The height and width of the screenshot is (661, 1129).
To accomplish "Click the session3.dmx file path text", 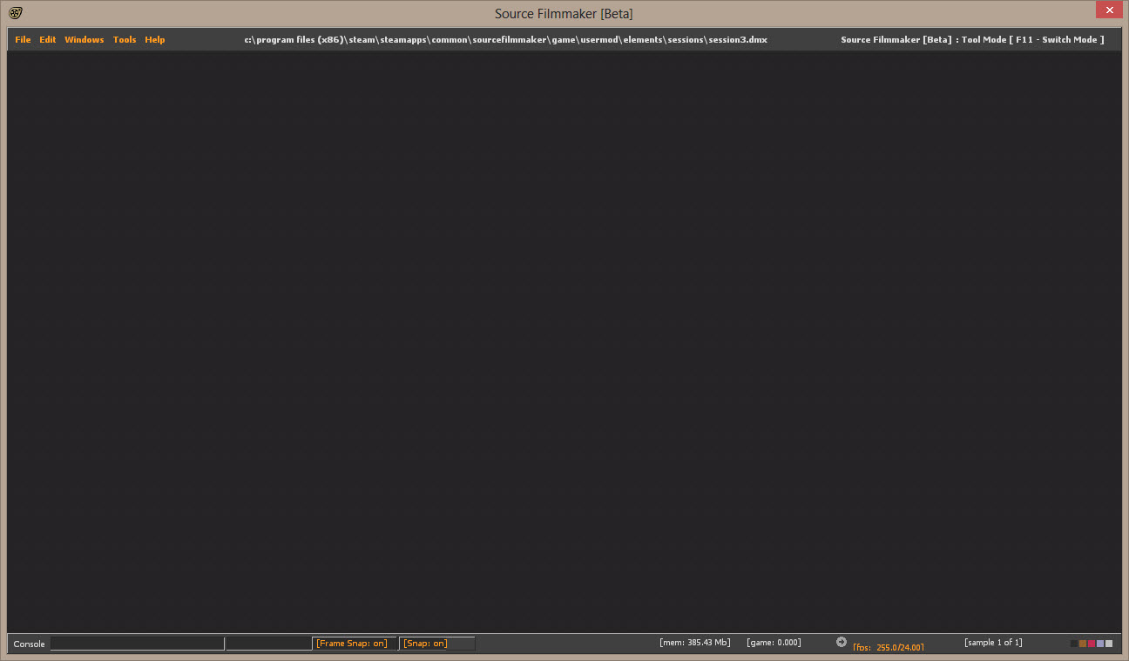I will (x=506, y=40).
